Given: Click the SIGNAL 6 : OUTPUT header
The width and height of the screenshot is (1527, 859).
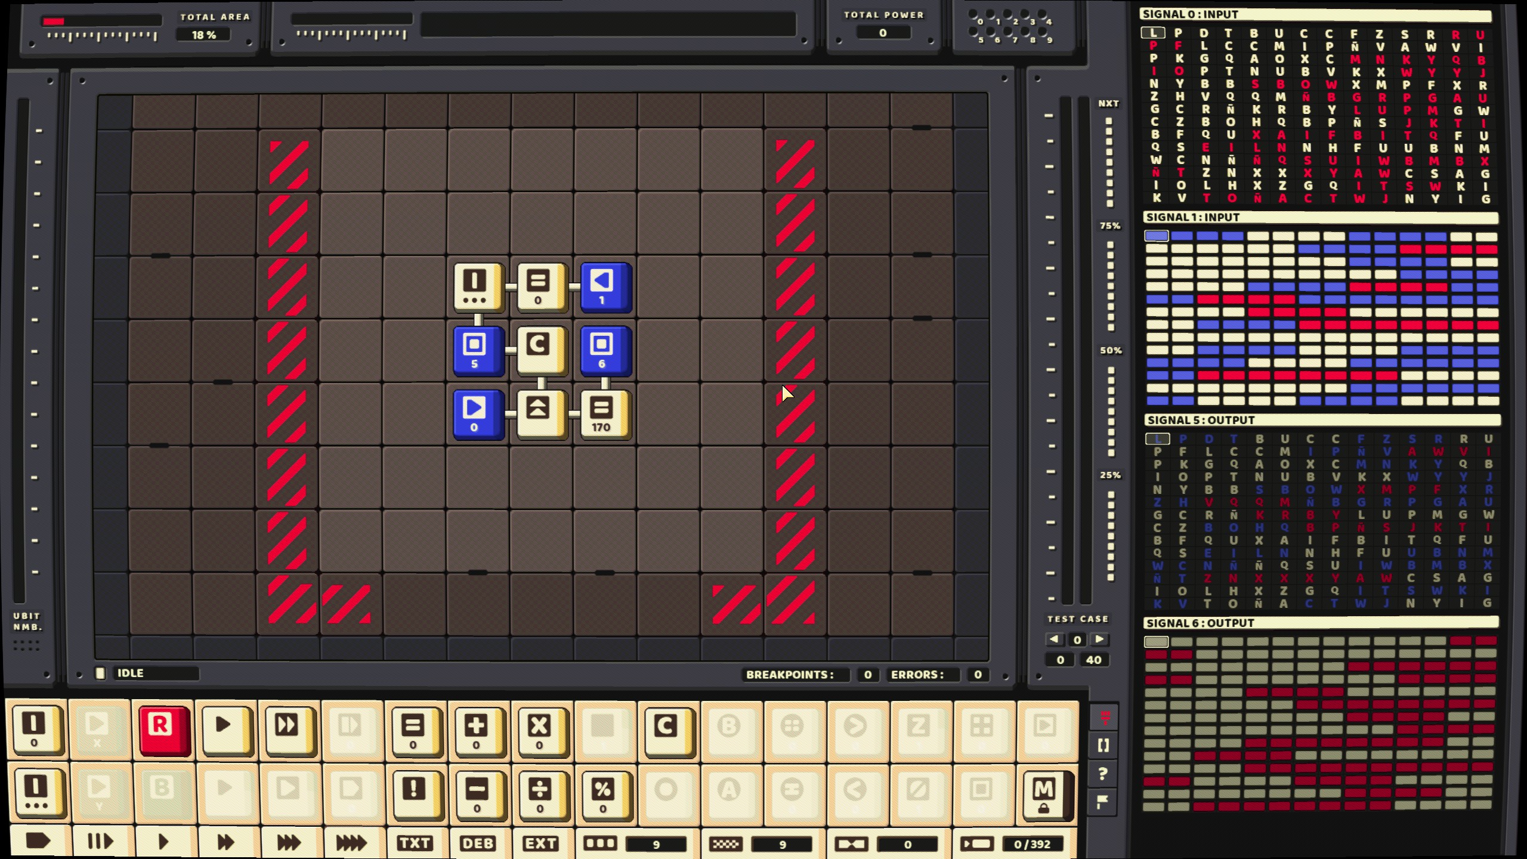Looking at the screenshot, I should pos(1321,623).
